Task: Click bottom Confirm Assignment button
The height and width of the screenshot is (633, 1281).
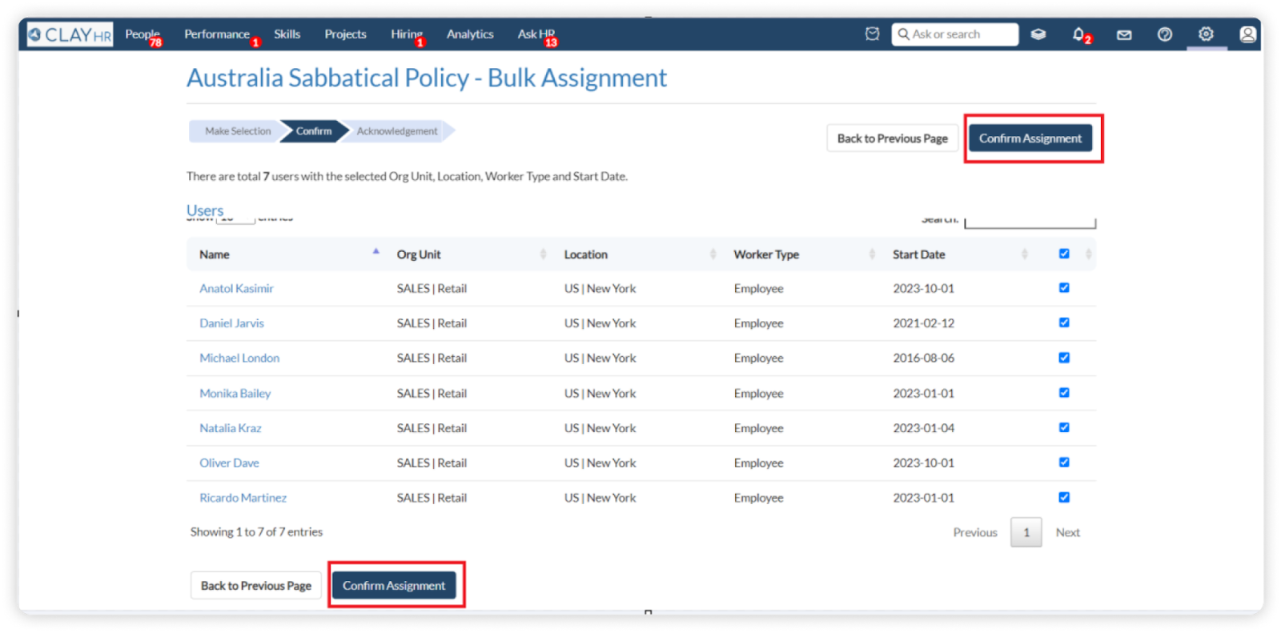Action: click(x=394, y=586)
